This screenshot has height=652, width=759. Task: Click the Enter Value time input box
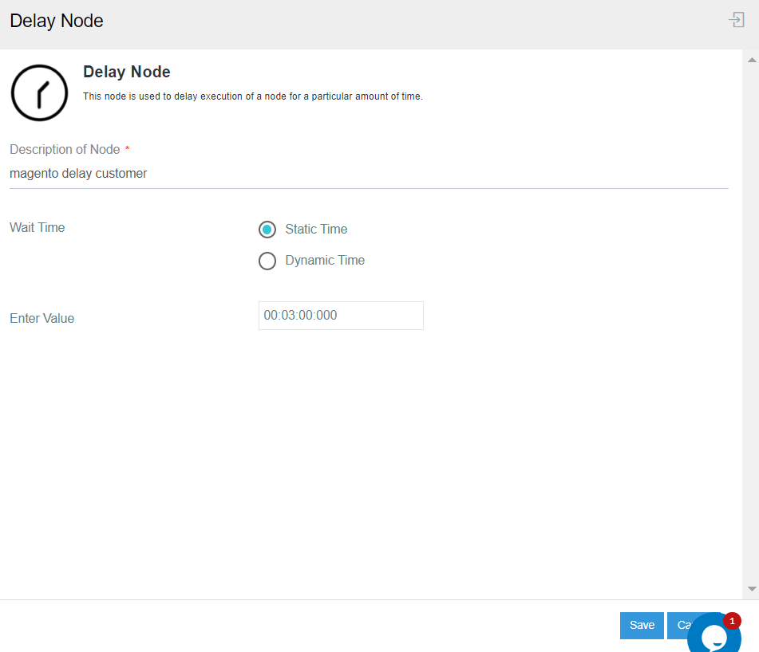pos(341,316)
